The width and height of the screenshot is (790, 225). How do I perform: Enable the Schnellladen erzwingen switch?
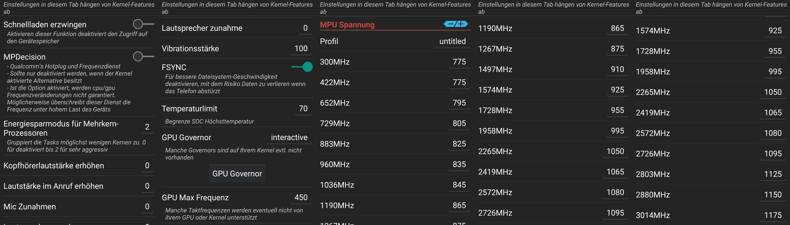coord(144,24)
